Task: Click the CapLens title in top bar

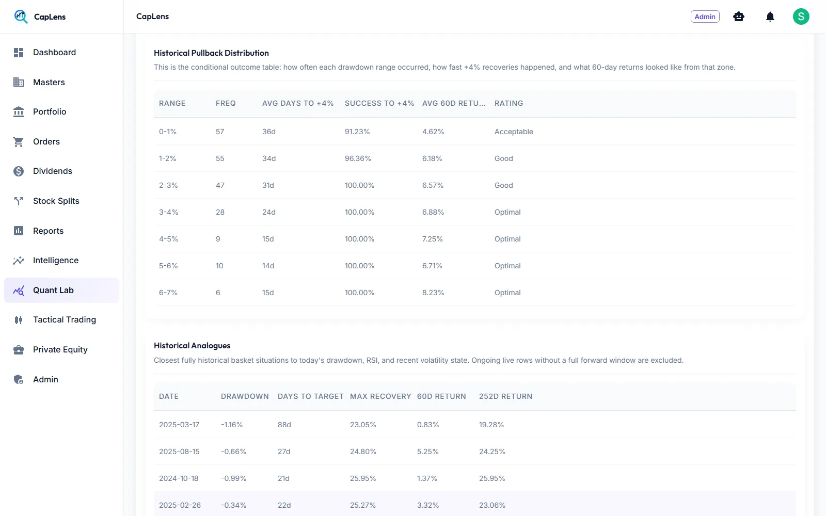Action: [152, 17]
